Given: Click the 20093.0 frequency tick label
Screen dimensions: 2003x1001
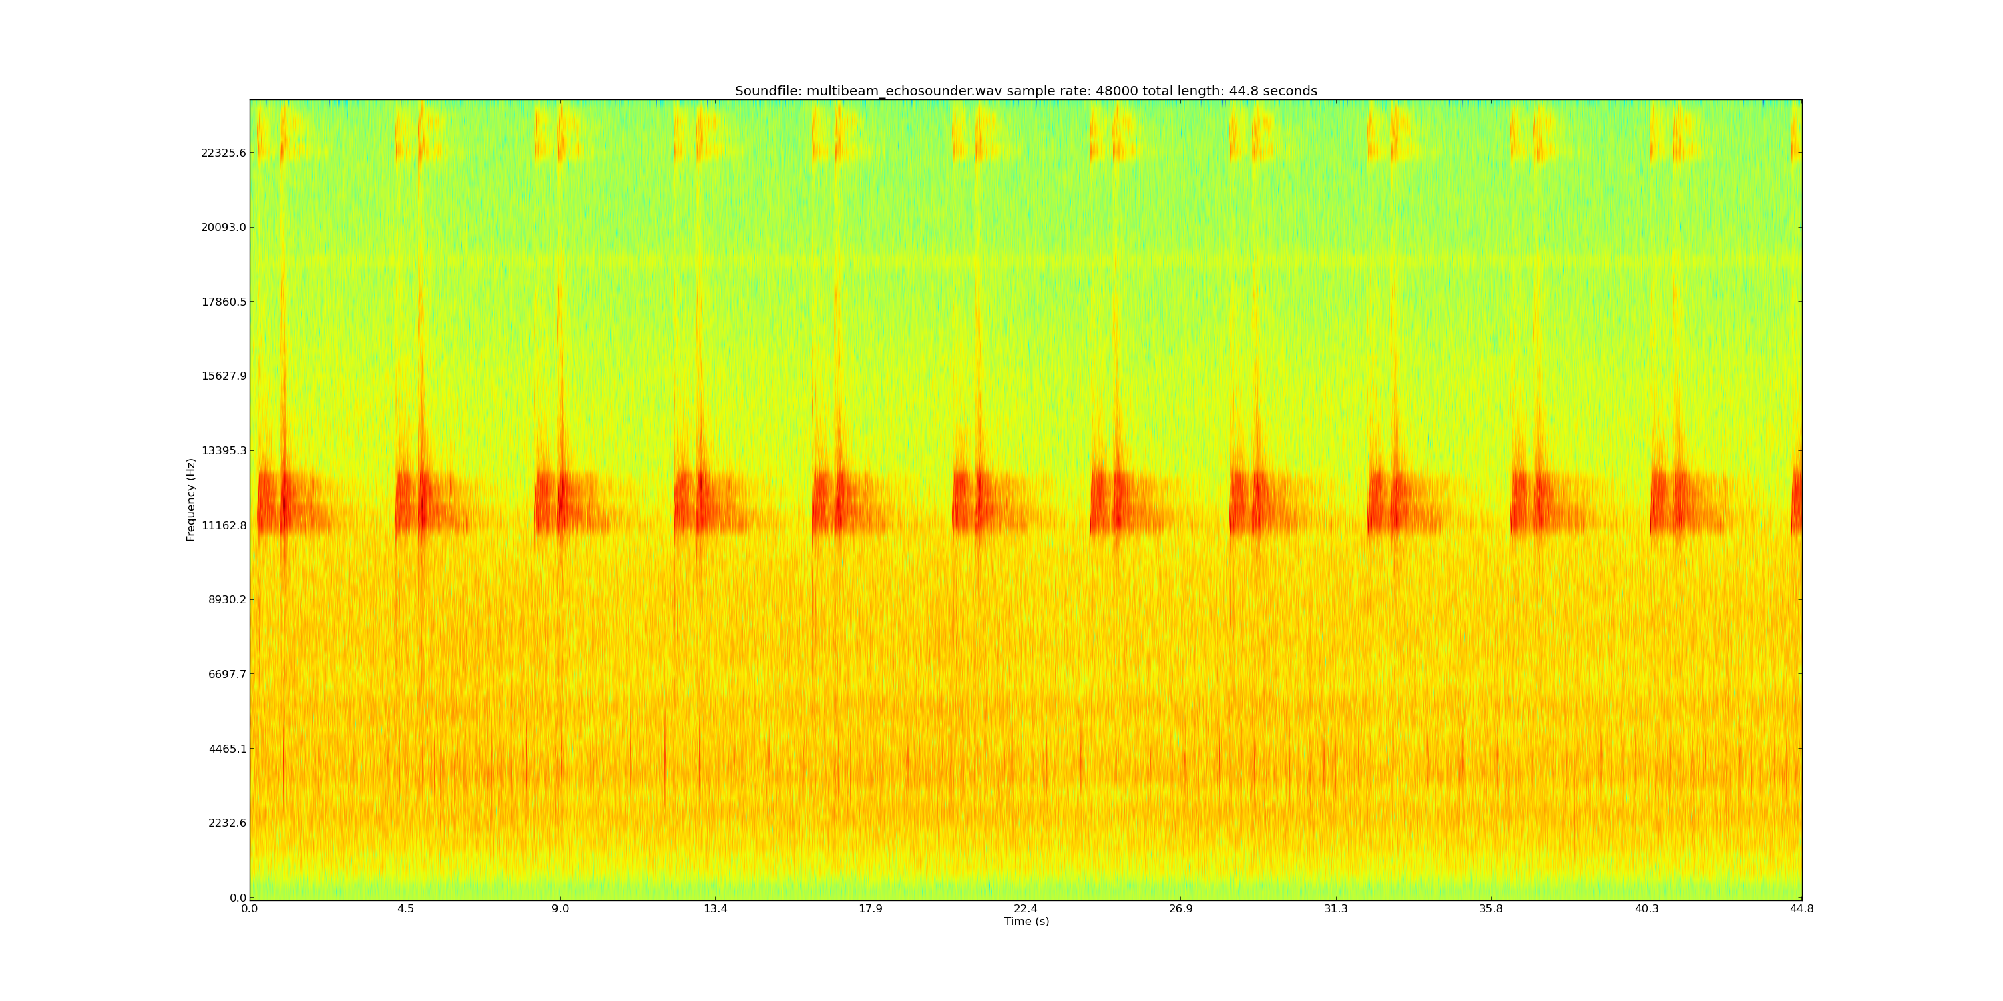Looking at the screenshot, I should [x=223, y=228].
